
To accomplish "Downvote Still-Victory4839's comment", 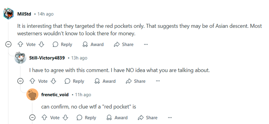I will (x=53, y=81).
